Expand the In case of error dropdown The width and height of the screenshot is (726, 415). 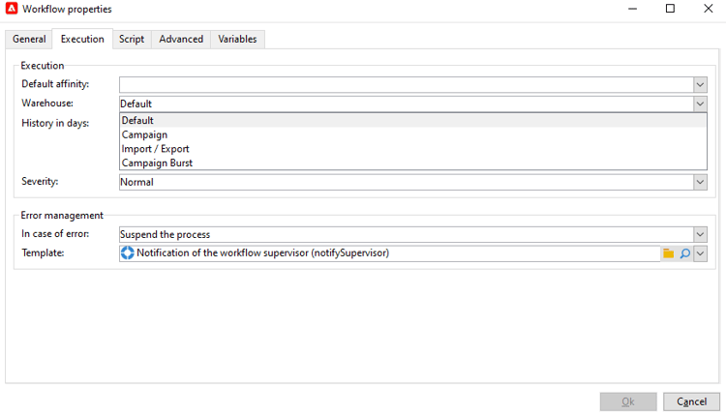click(700, 234)
